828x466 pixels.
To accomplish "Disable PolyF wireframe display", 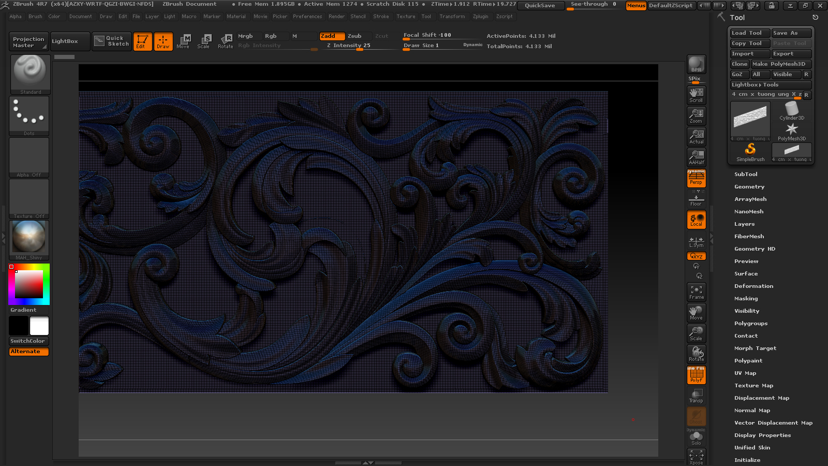I will (x=696, y=375).
